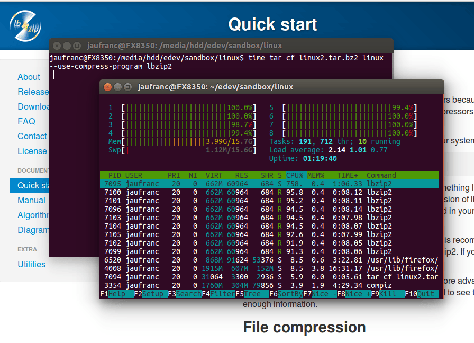Click the MEM% column header

[316, 175]
